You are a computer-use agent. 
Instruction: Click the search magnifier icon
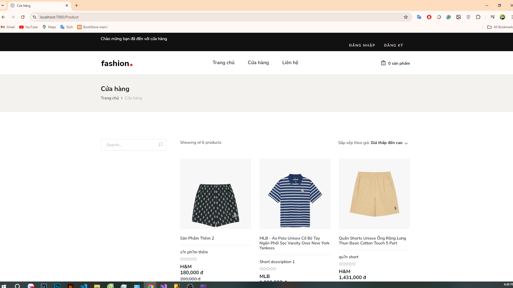(161, 145)
